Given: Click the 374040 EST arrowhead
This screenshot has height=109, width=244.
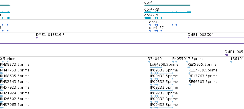Looking at the screenshot, I should [149, 62].
